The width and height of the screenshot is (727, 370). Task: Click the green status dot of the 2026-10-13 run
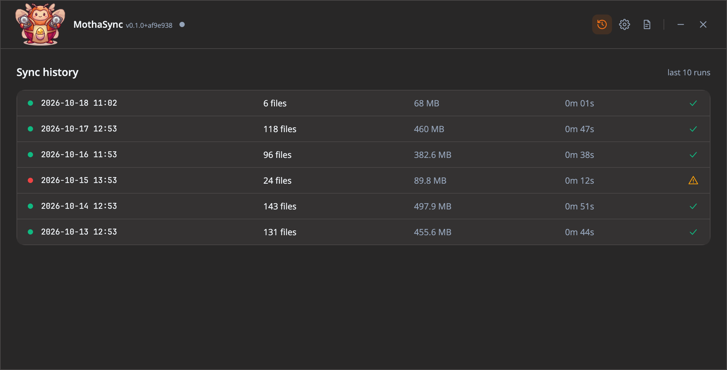(x=30, y=232)
